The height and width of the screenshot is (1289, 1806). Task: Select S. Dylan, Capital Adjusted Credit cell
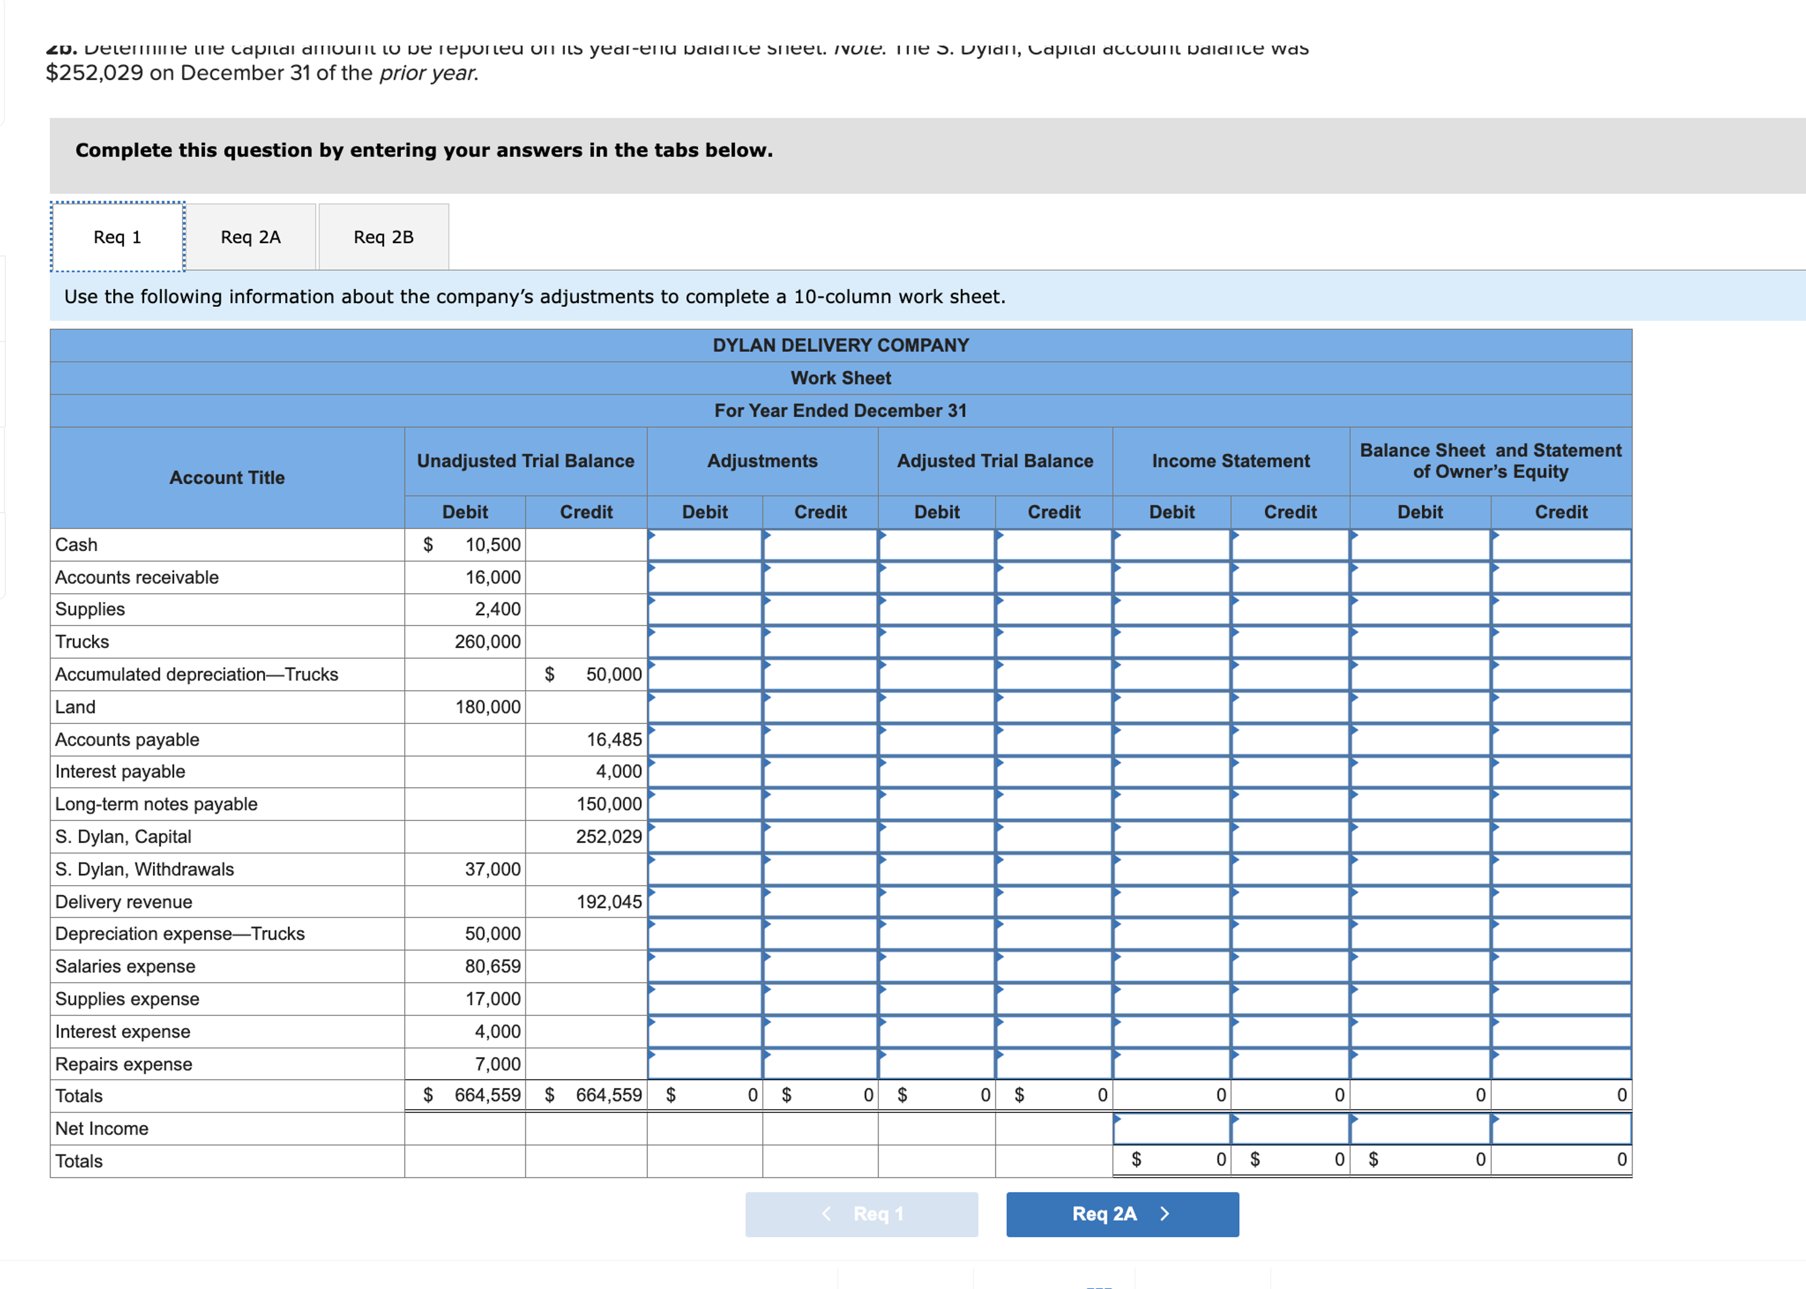tap(1054, 837)
